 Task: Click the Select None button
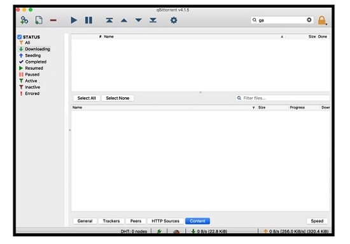point(118,98)
